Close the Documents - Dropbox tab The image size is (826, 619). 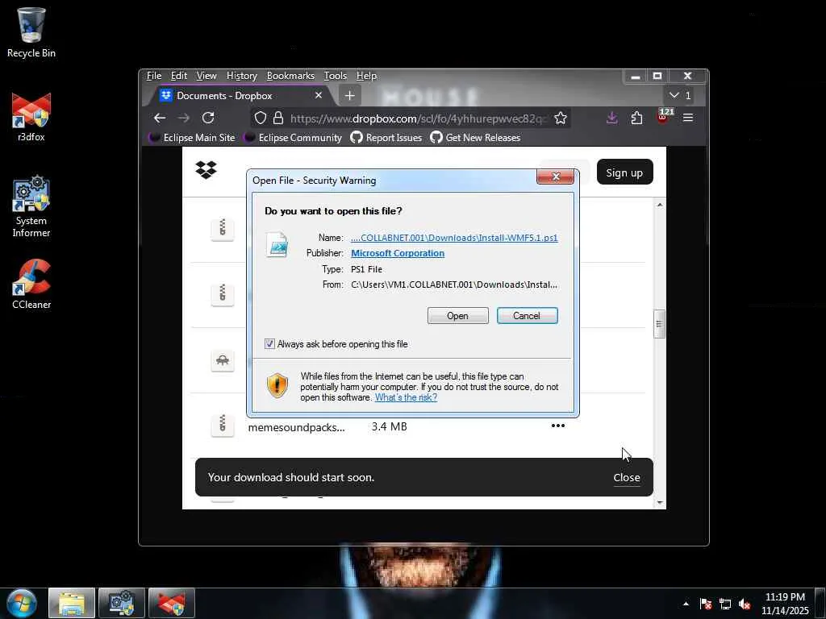coord(318,95)
